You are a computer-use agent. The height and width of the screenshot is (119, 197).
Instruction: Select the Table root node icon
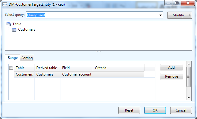click(8, 24)
